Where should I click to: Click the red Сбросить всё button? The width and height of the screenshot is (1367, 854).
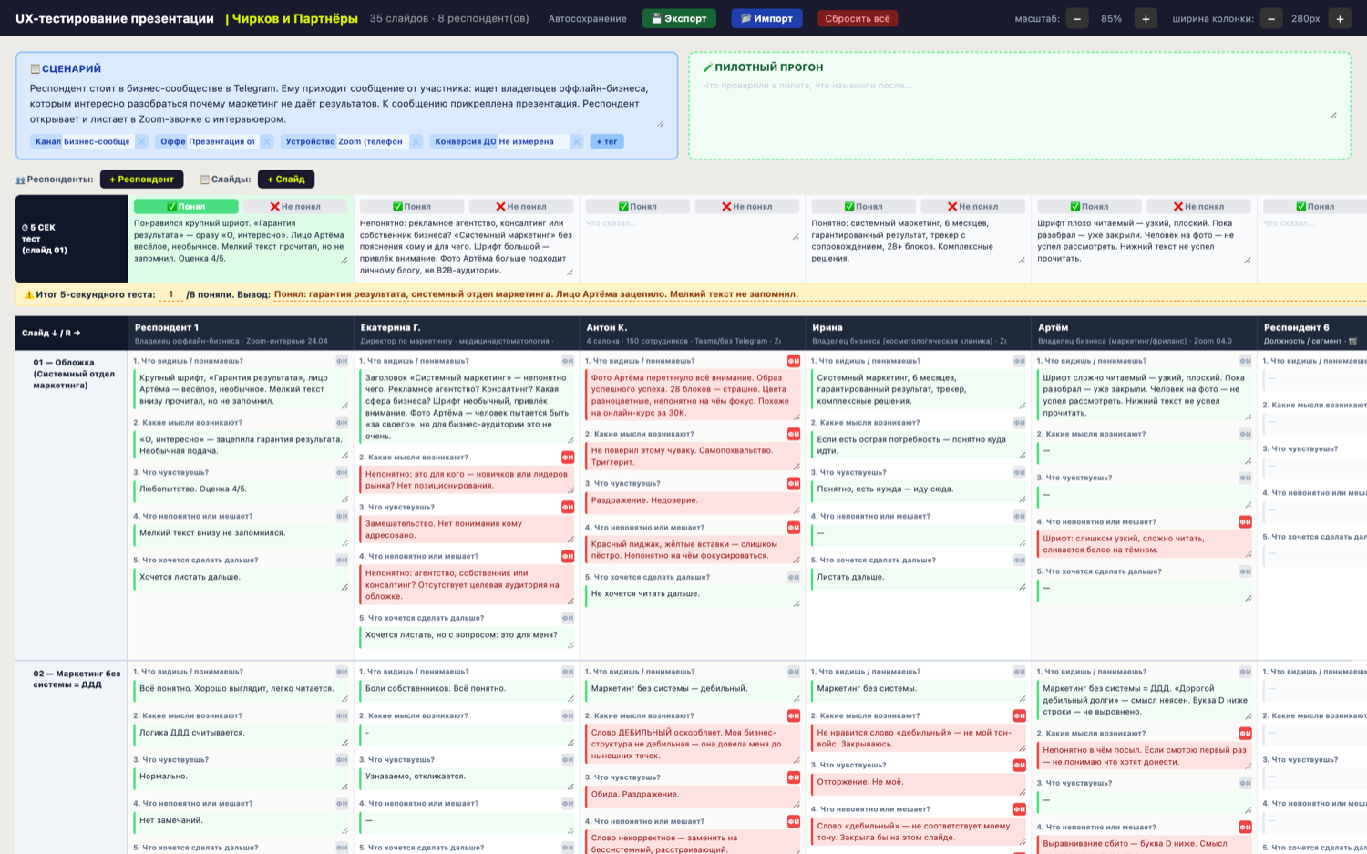[x=858, y=18]
